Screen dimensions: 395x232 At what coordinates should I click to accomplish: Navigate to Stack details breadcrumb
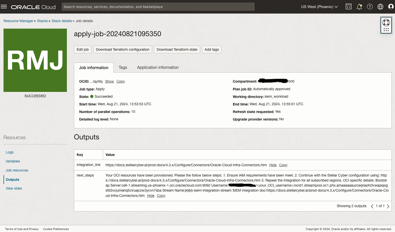62,21
